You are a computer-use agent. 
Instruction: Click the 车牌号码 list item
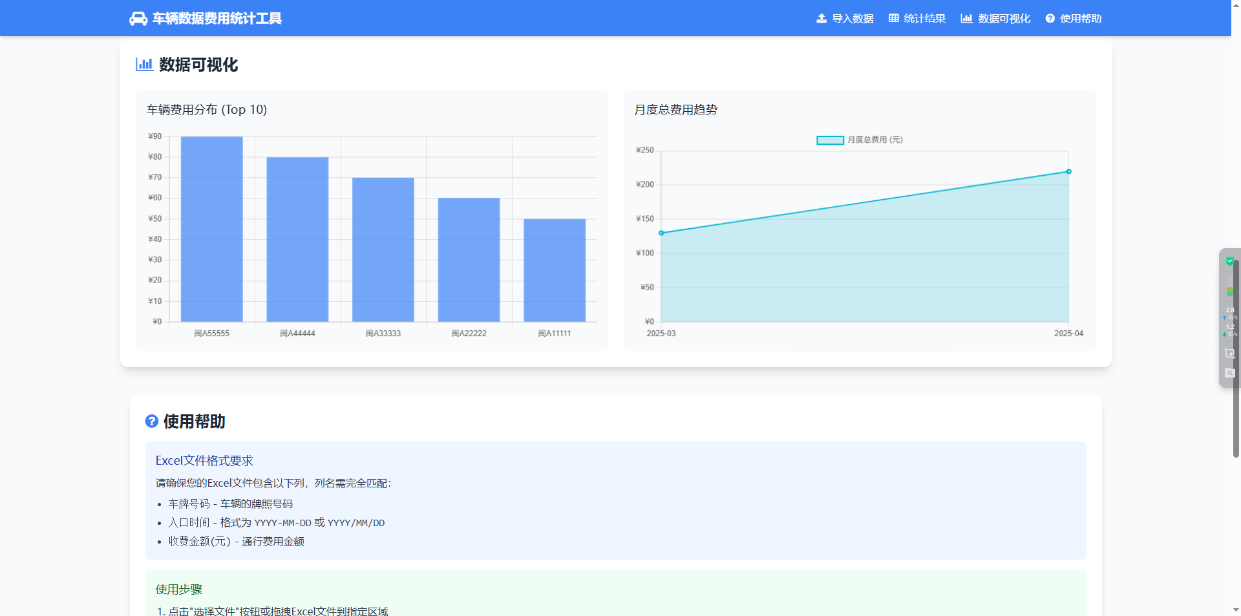click(x=231, y=504)
